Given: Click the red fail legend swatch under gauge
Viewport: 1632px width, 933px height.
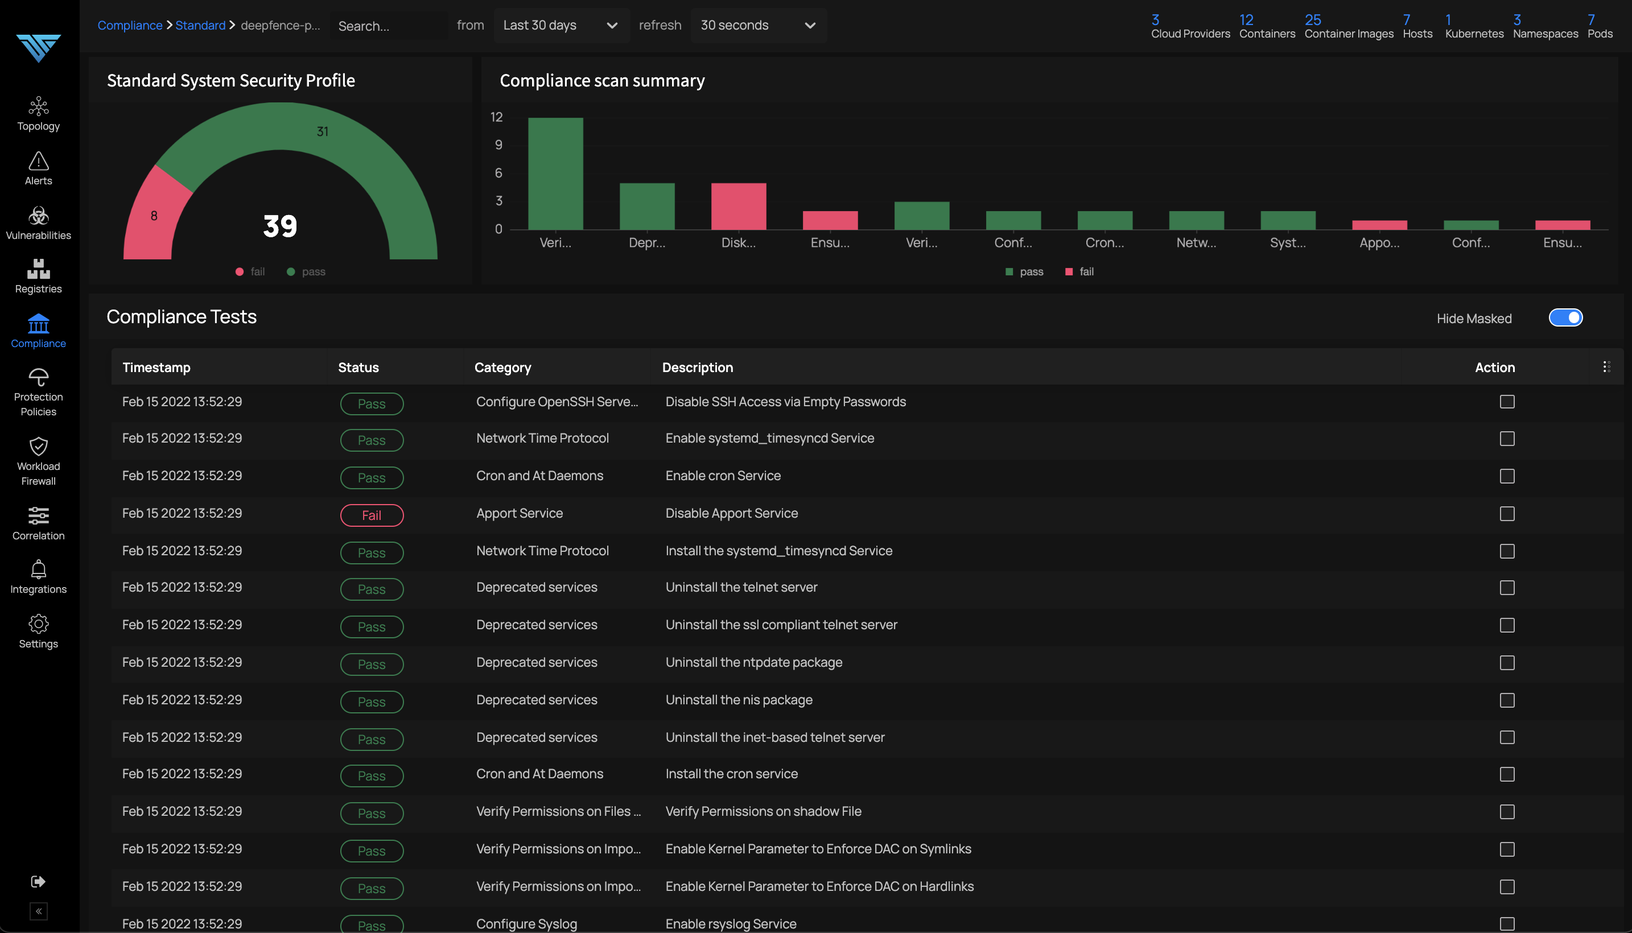Looking at the screenshot, I should point(240,272).
